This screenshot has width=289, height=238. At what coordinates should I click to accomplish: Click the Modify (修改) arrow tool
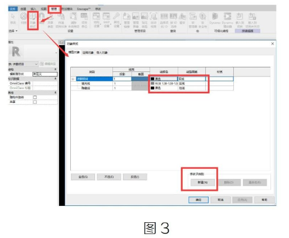(x=13, y=19)
